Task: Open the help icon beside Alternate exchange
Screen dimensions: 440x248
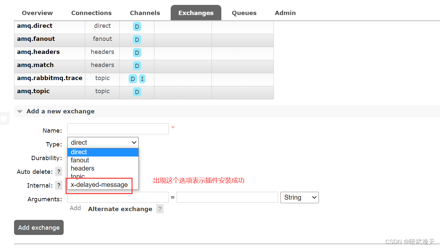Action: point(160,209)
